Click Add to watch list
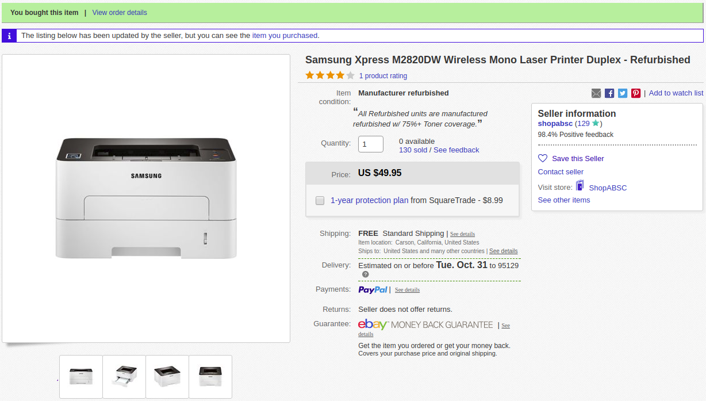Image resolution: width=706 pixels, height=401 pixels. tap(676, 93)
